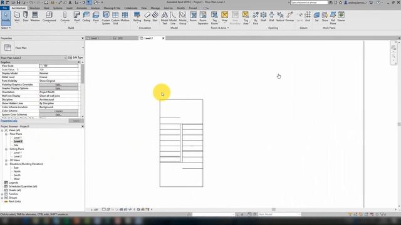Viewport: 401px width, 225px height.
Task: Open the Manage ribbon tab
Action: pos(155,8)
